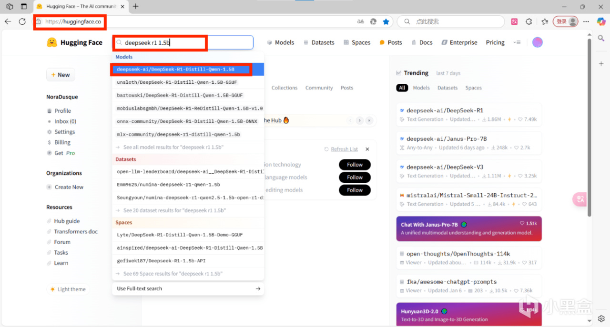Click the New button

pos(61,75)
